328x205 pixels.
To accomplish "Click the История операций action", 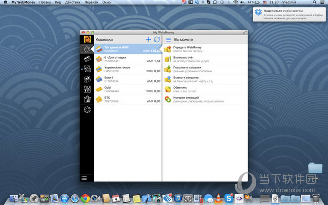I will pyautogui.click(x=205, y=99).
